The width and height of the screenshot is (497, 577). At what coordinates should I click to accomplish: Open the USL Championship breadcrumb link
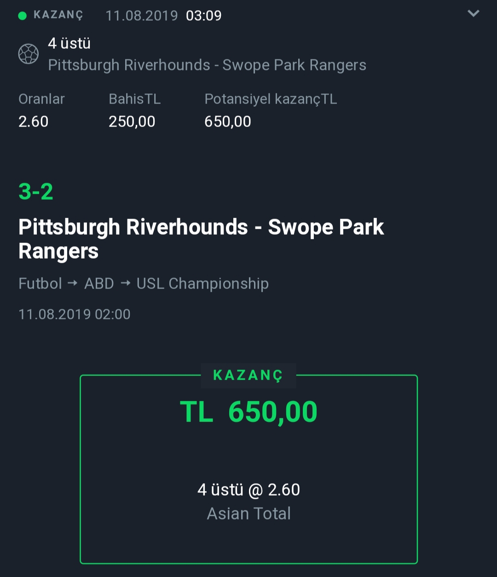pos(202,284)
